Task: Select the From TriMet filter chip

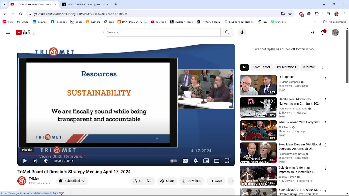Action: 261,67
